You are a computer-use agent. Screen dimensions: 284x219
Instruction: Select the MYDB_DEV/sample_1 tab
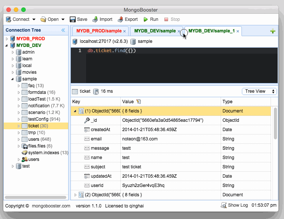tap(212, 31)
